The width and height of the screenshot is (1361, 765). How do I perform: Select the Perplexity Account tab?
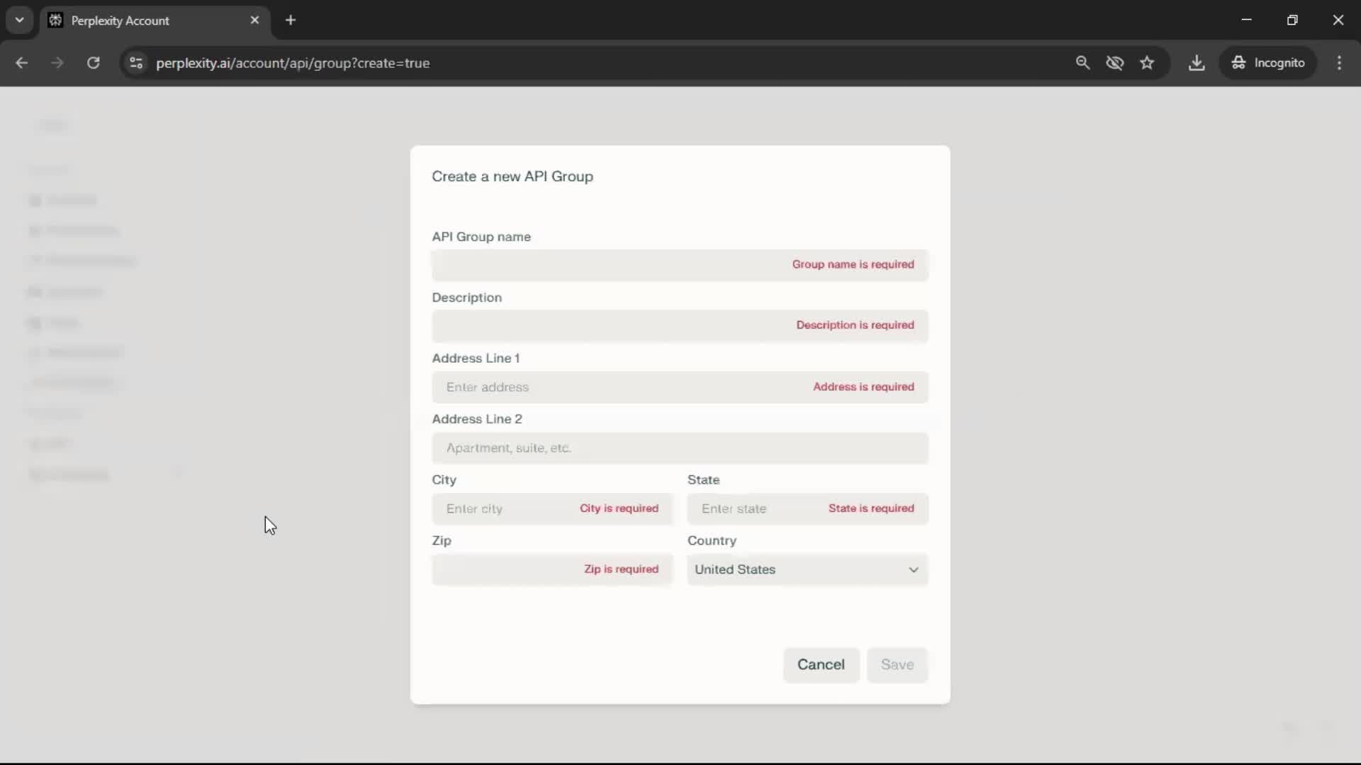click(142, 21)
